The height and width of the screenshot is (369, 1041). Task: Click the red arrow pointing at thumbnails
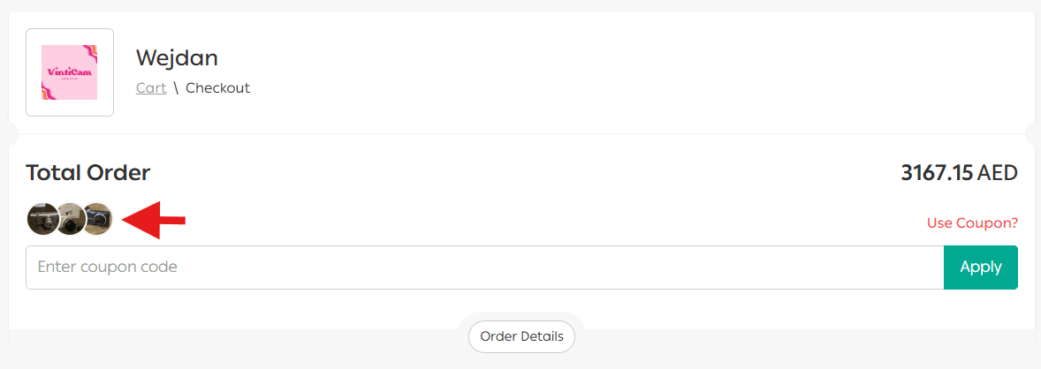(x=153, y=220)
